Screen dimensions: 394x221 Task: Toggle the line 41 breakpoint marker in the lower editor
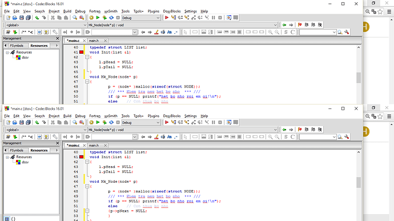[x=82, y=157]
